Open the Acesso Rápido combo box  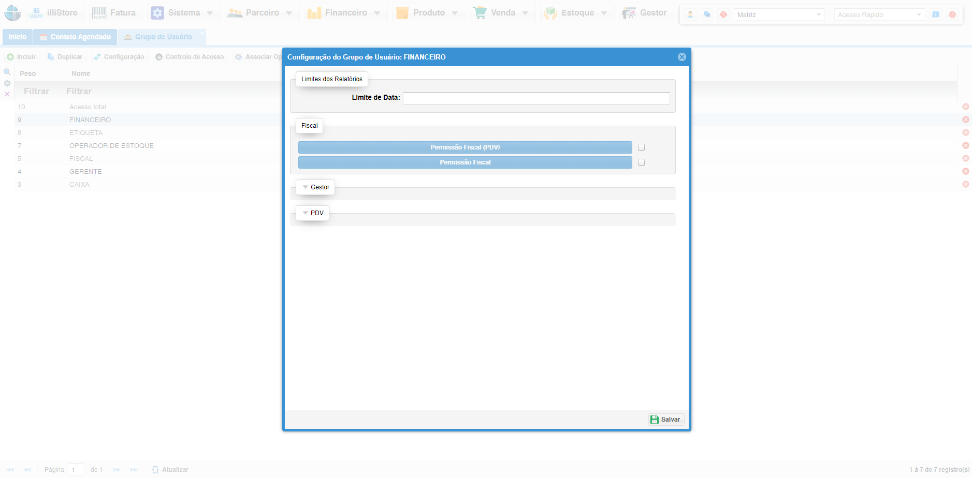click(879, 14)
